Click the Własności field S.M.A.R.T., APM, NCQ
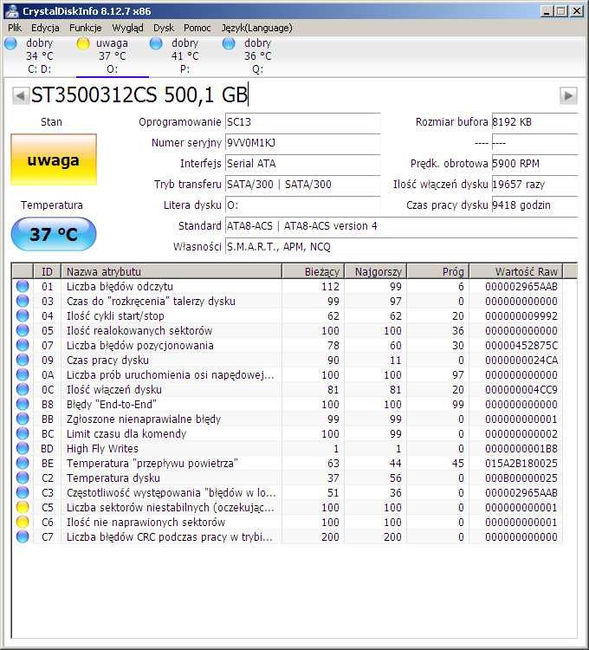 coord(401,247)
